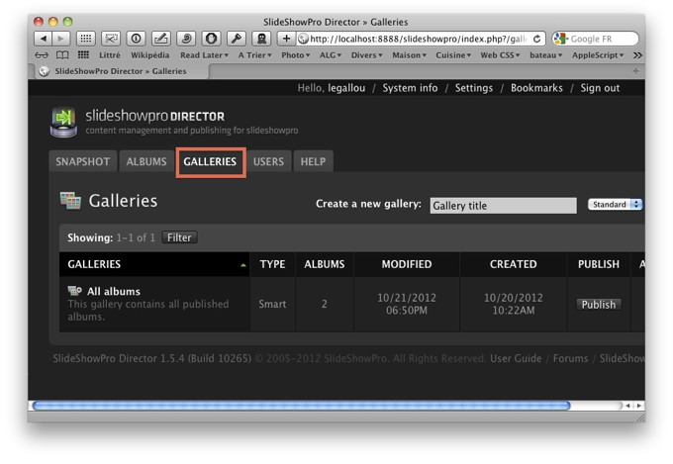Open Reading List glasses icon
This screenshot has width=673, height=464.
pyautogui.click(x=43, y=55)
